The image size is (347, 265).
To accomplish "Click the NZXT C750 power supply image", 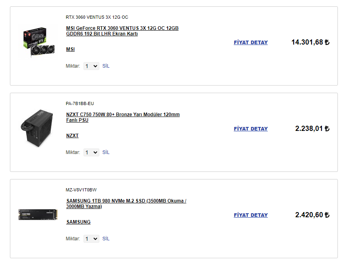I will (x=37, y=128).
